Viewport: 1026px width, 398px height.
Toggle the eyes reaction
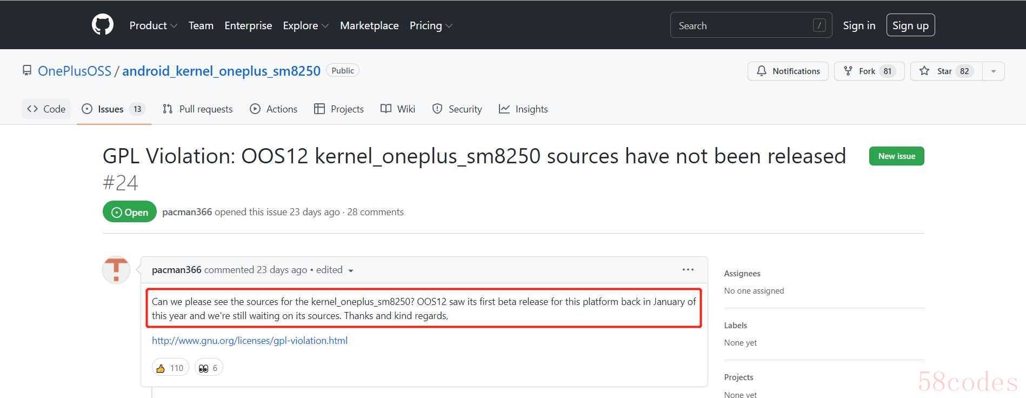click(x=209, y=368)
